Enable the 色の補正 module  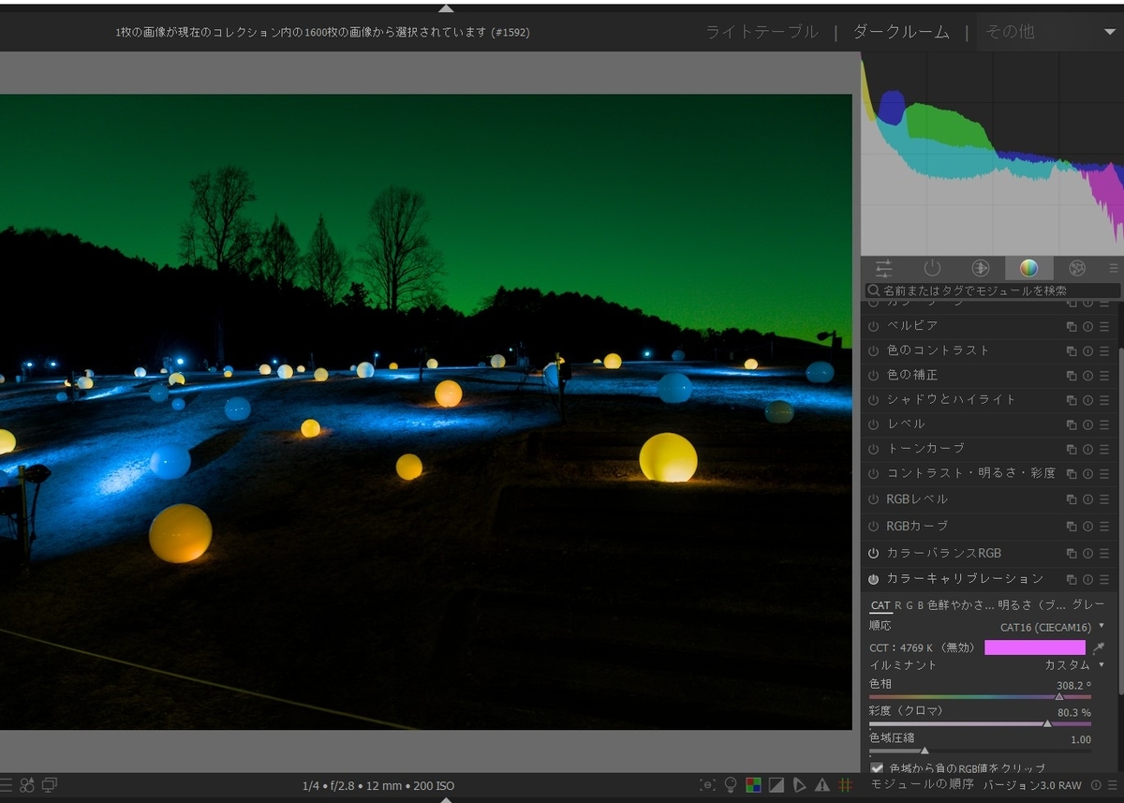click(x=874, y=375)
